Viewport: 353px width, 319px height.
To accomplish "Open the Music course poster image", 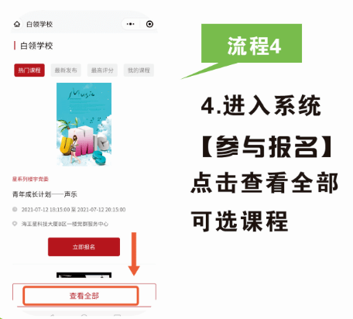I will point(84,124).
